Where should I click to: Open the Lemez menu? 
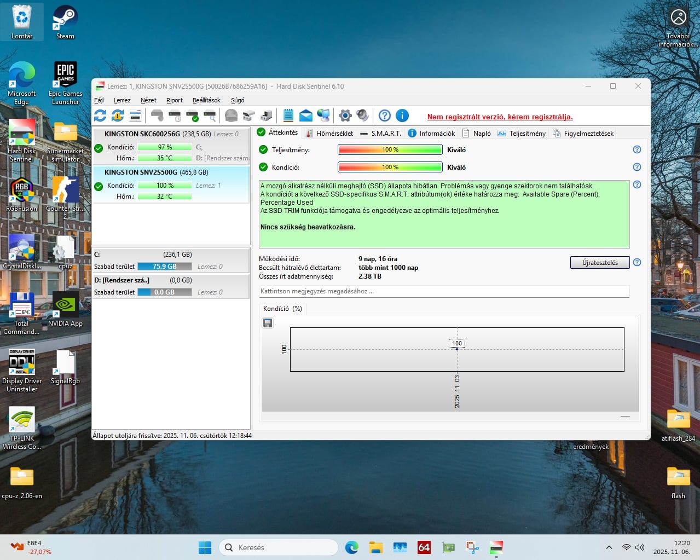tap(122, 100)
